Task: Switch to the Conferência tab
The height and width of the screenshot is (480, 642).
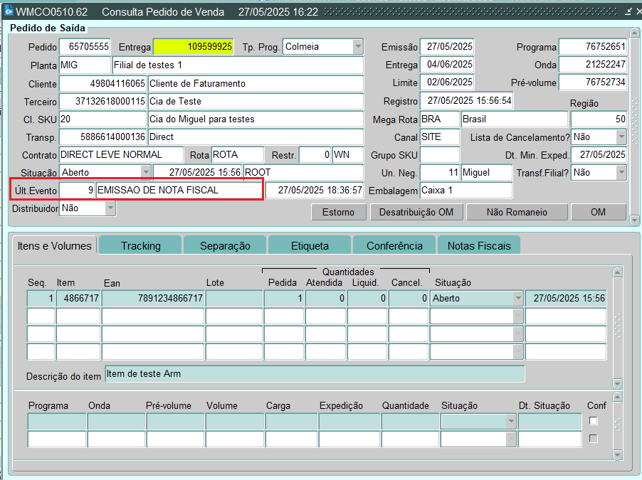Action: pyautogui.click(x=394, y=245)
